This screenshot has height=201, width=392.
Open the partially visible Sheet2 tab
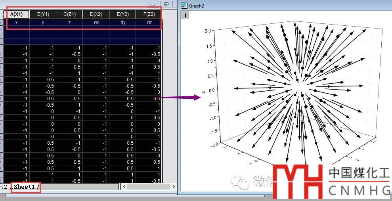(x=4, y=186)
